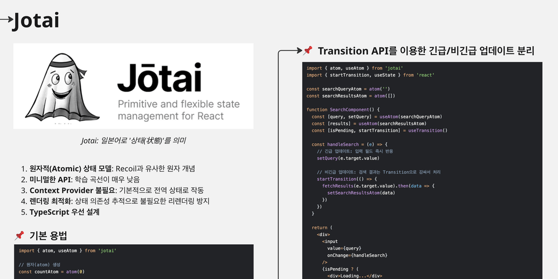
Task: Click the "// 원자(atom) 생성" comment line
Action: click(x=40, y=265)
